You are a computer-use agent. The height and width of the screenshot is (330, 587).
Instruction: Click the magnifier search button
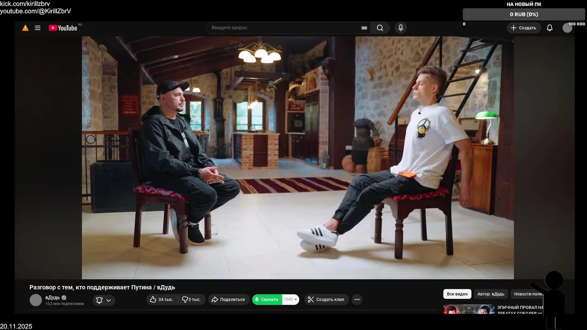point(380,28)
